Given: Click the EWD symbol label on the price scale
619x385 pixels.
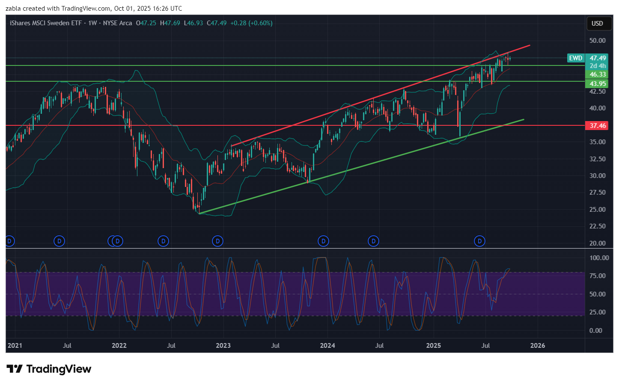Looking at the screenshot, I should click(x=575, y=58).
